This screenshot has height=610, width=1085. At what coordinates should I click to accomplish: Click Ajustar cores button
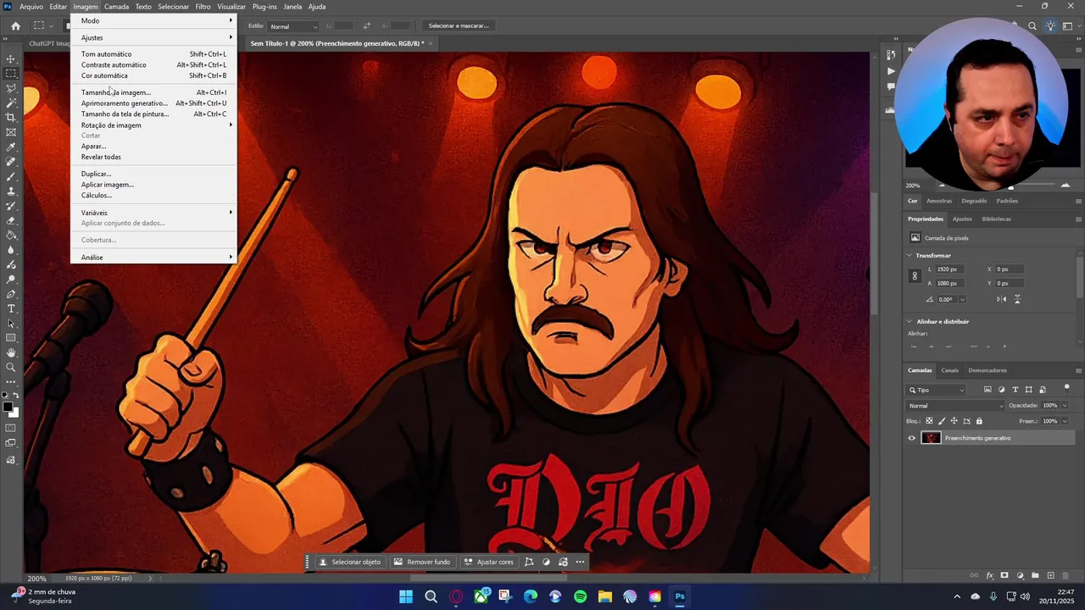coord(489,562)
